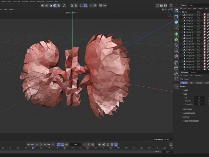Screen dimensions: 209x157
Task: Click the Info attribute tab button
Action: (x=191, y=83)
